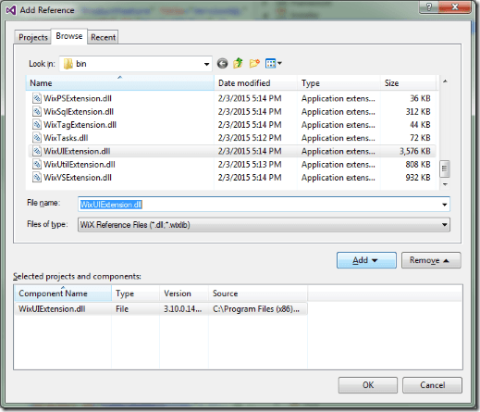This screenshot has height=412, width=480.
Task: Click the C:\Program Files (x86)... source cell
Action: [x=256, y=309]
